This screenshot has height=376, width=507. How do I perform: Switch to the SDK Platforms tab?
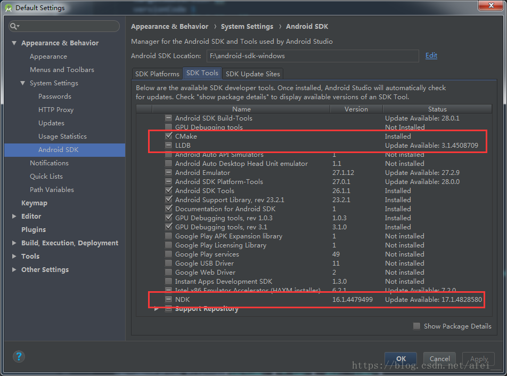coord(157,74)
